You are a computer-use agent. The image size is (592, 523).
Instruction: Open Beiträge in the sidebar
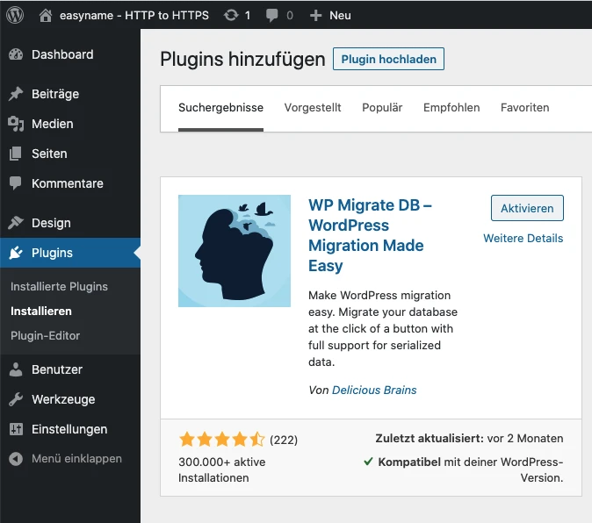(54, 94)
